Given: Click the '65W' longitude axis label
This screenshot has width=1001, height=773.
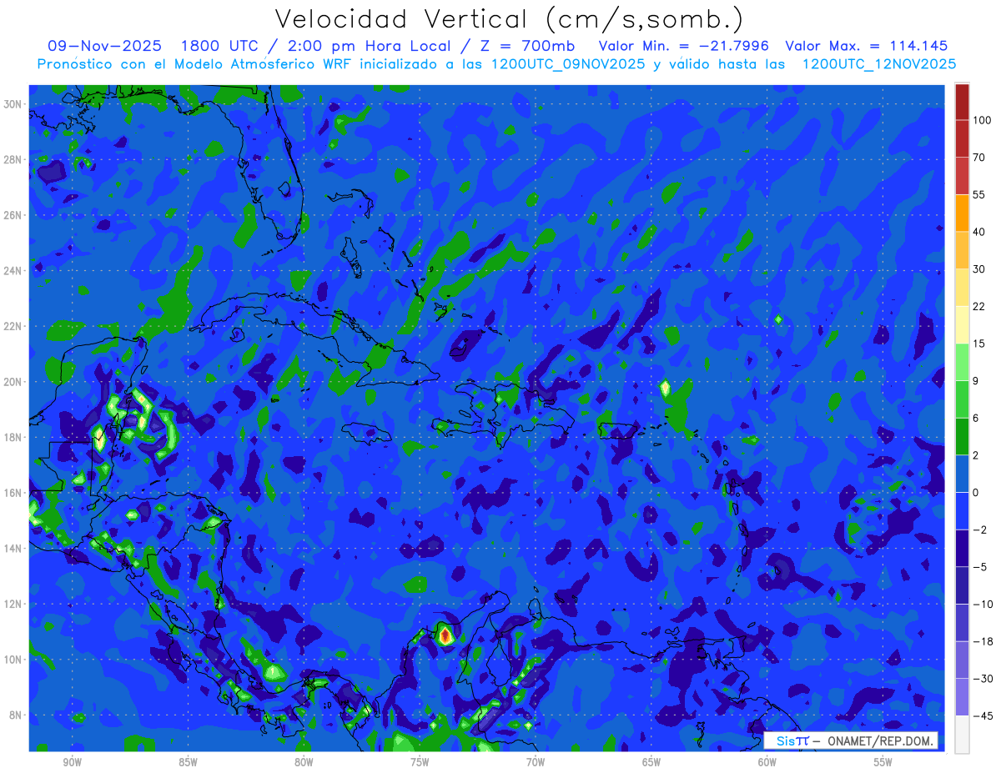Looking at the screenshot, I should pos(651,762).
